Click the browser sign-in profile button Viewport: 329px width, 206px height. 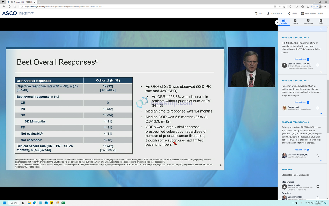(317, 6)
